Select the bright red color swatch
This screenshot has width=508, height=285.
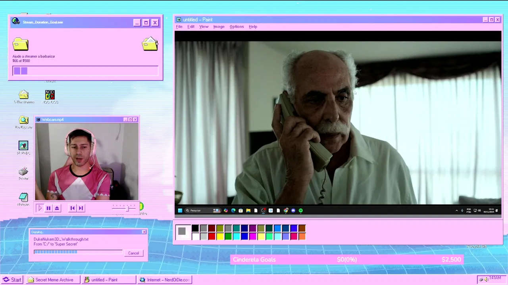pyautogui.click(x=212, y=236)
